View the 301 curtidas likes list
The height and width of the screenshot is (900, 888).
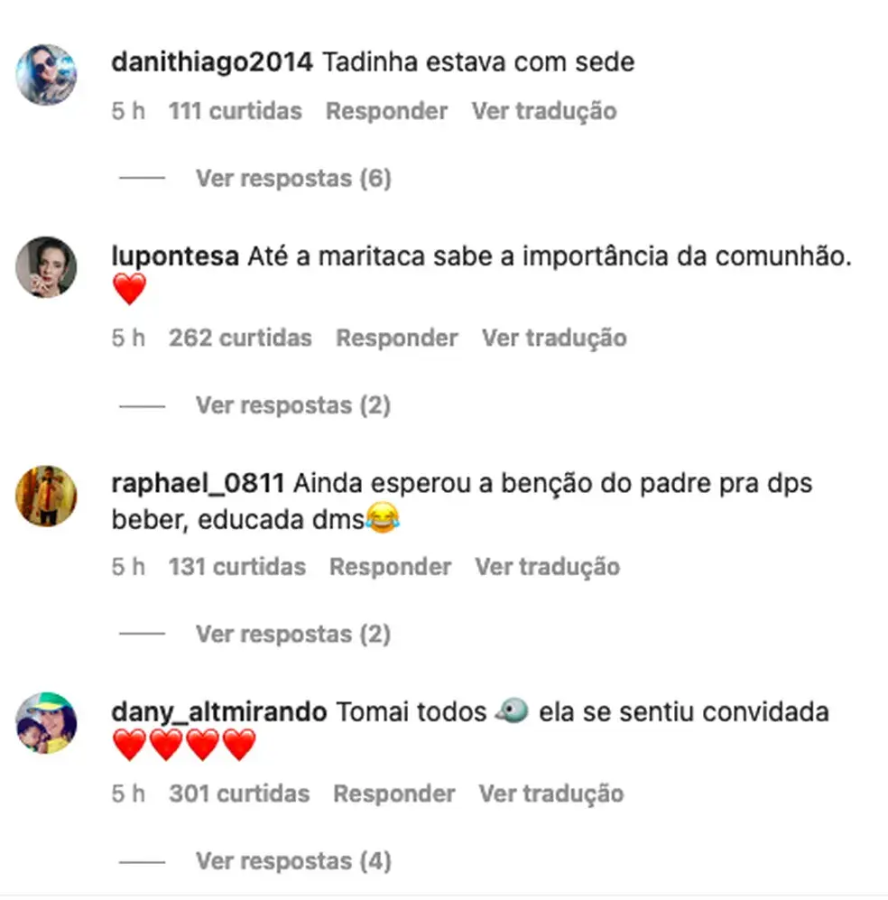click(239, 793)
